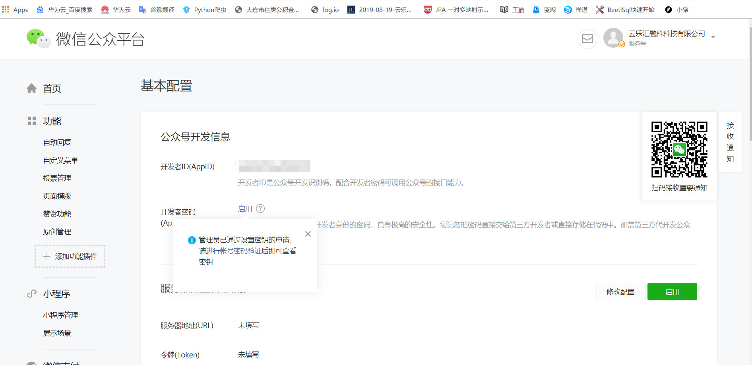Open 小程序管理 in the sidebar
Viewport: 752px width, 365px height.
pos(60,315)
